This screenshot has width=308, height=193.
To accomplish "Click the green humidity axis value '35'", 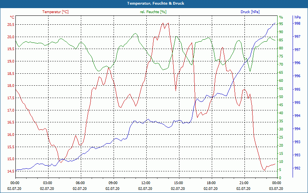I will pyautogui.click(x=281, y=121).
